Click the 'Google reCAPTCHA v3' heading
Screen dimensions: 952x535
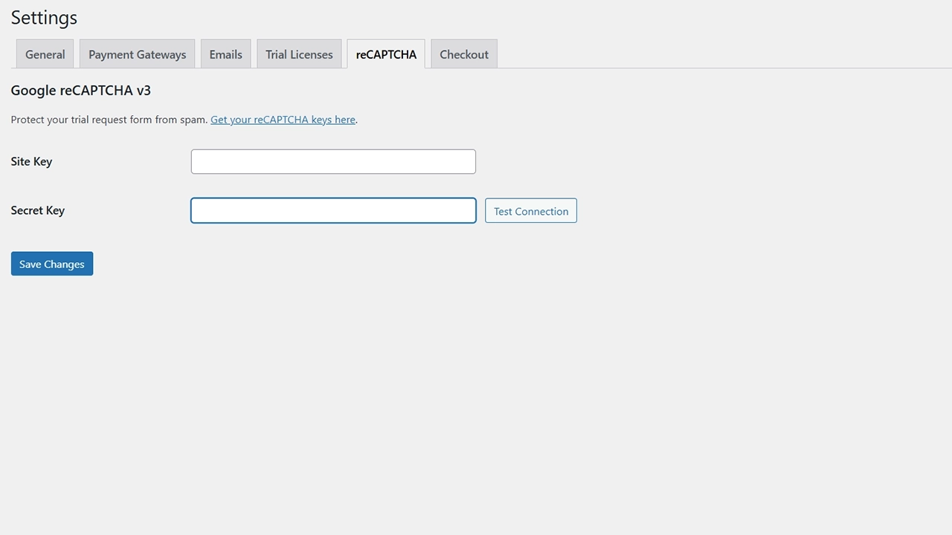click(81, 91)
